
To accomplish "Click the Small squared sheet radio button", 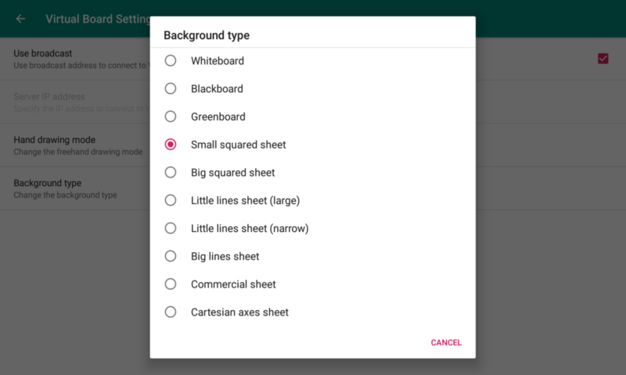I will click(x=171, y=145).
